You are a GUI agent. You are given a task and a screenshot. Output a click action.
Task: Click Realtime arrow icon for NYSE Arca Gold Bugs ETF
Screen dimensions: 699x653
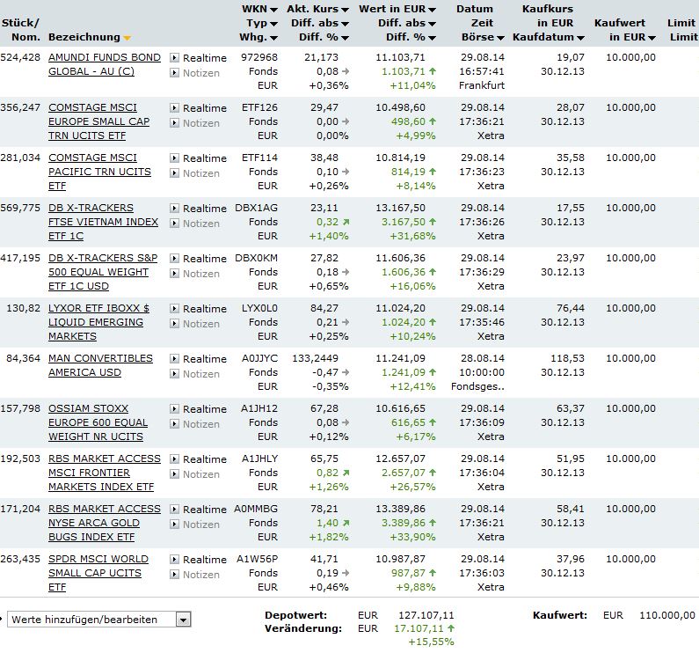pos(174,510)
